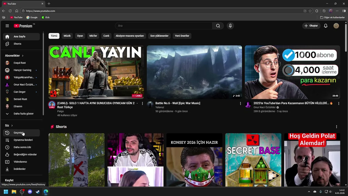
Task: Play the 1000 abone video thumbnail
Action: (292, 72)
